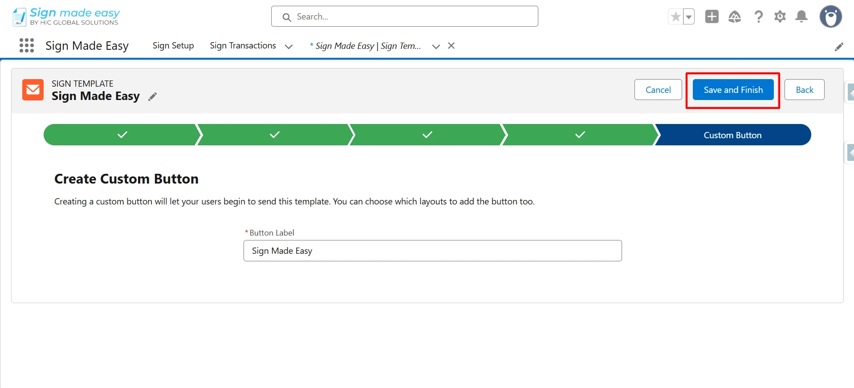Open the App Launcher grid icon

27,45
